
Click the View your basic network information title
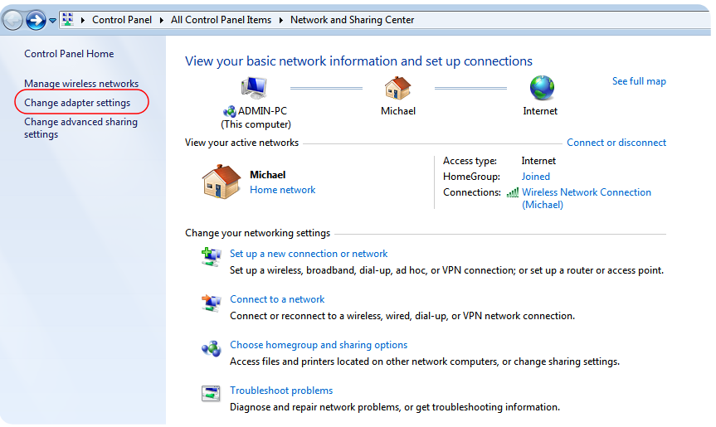point(358,61)
